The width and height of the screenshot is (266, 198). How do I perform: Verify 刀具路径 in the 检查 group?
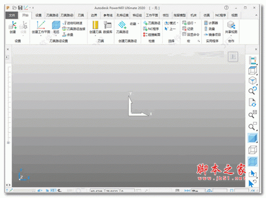(x=152, y=23)
